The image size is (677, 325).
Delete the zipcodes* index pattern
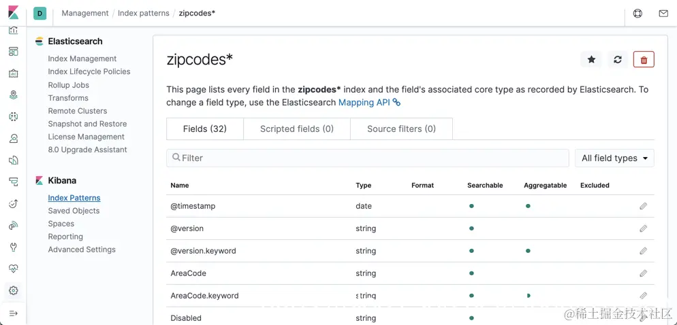click(644, 60)
